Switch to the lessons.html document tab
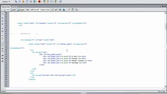This screenshot has height=94, width=167. [6, 7]
